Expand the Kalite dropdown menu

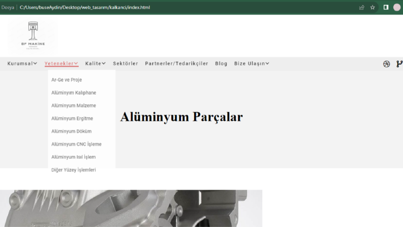[x=96, y=63]
